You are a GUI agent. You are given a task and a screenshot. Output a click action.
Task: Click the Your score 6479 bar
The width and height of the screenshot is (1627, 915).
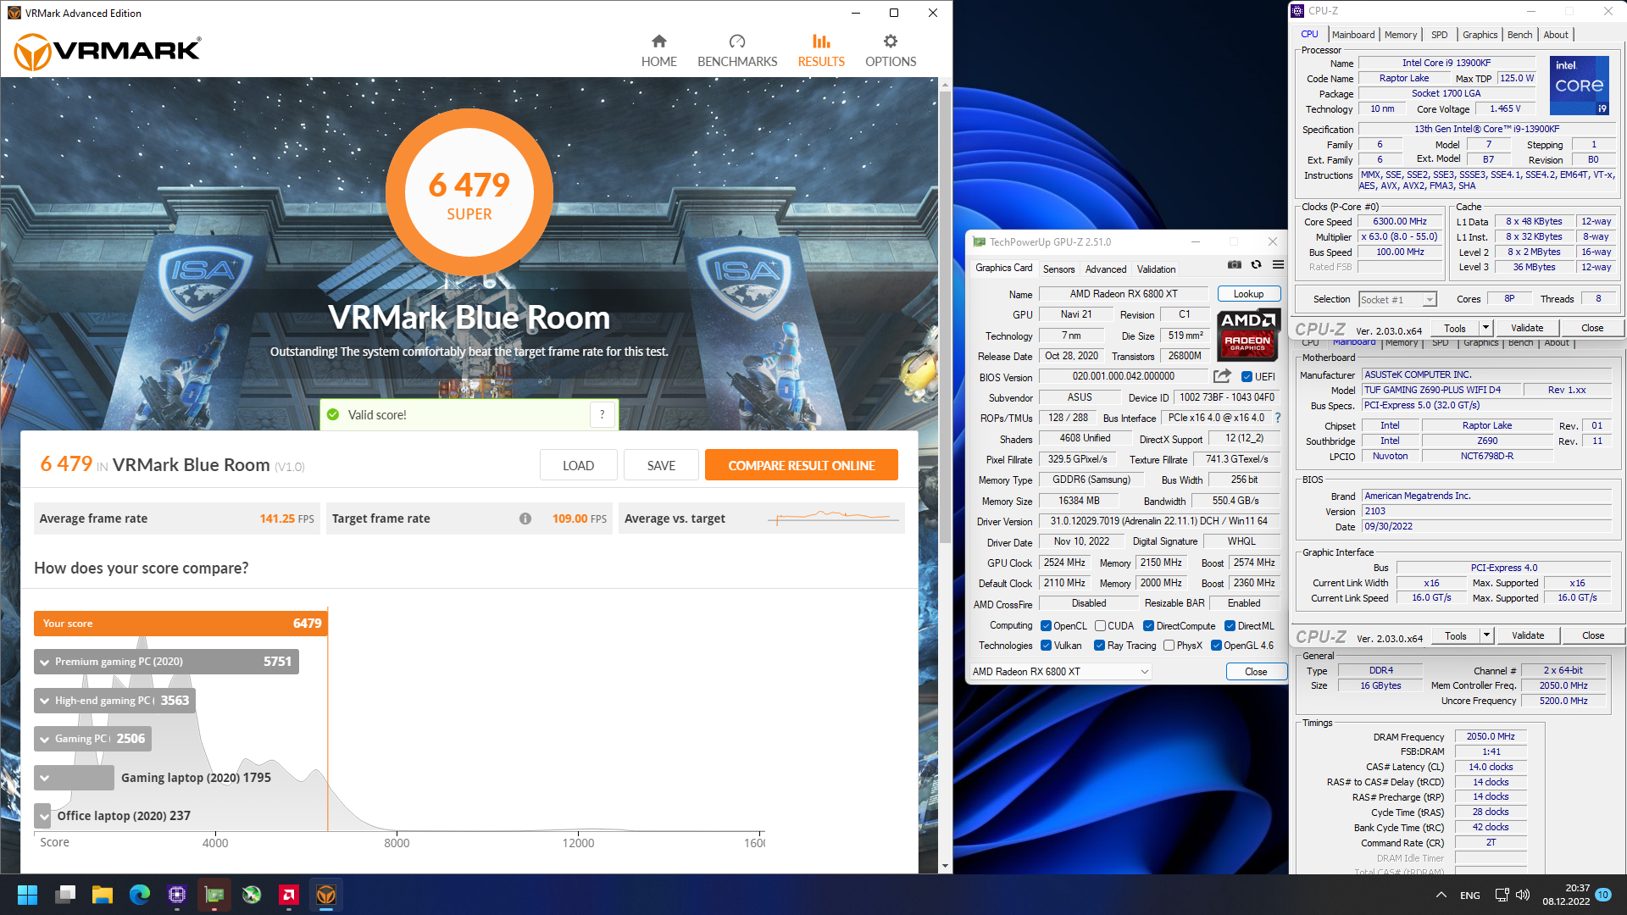pos(180,623)
